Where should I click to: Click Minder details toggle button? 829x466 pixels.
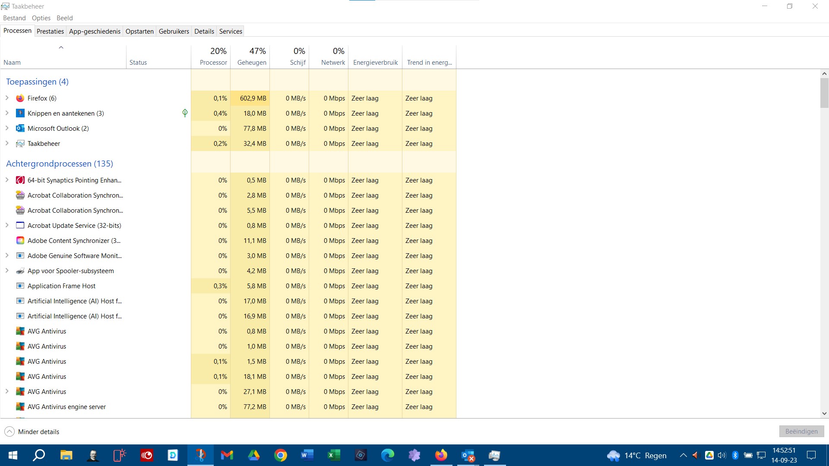[32, 431]
